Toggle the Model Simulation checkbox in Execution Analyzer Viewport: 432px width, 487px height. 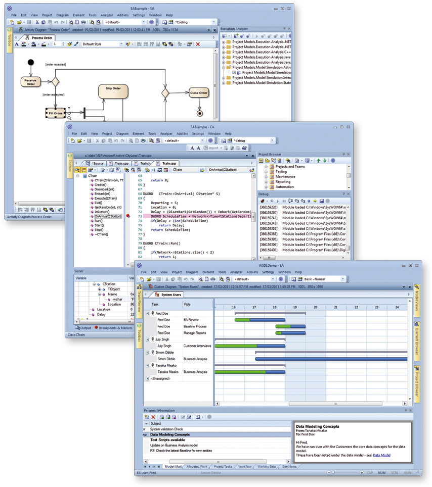[234, 73]
